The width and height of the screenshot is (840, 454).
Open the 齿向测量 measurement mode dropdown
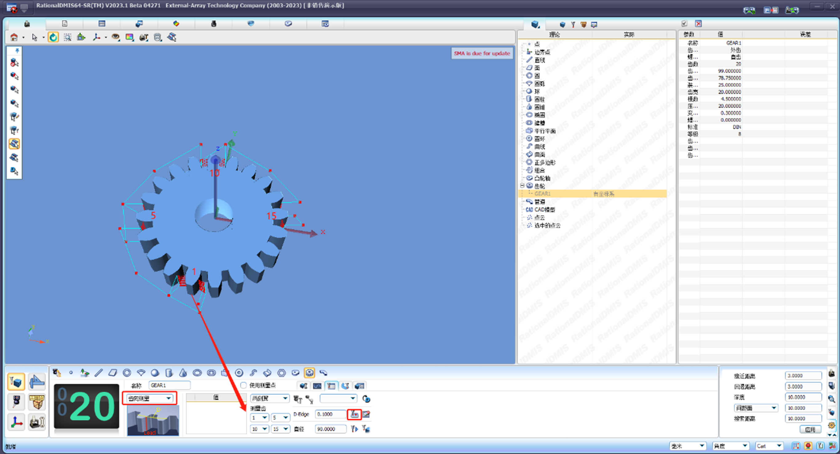point(149,398)
